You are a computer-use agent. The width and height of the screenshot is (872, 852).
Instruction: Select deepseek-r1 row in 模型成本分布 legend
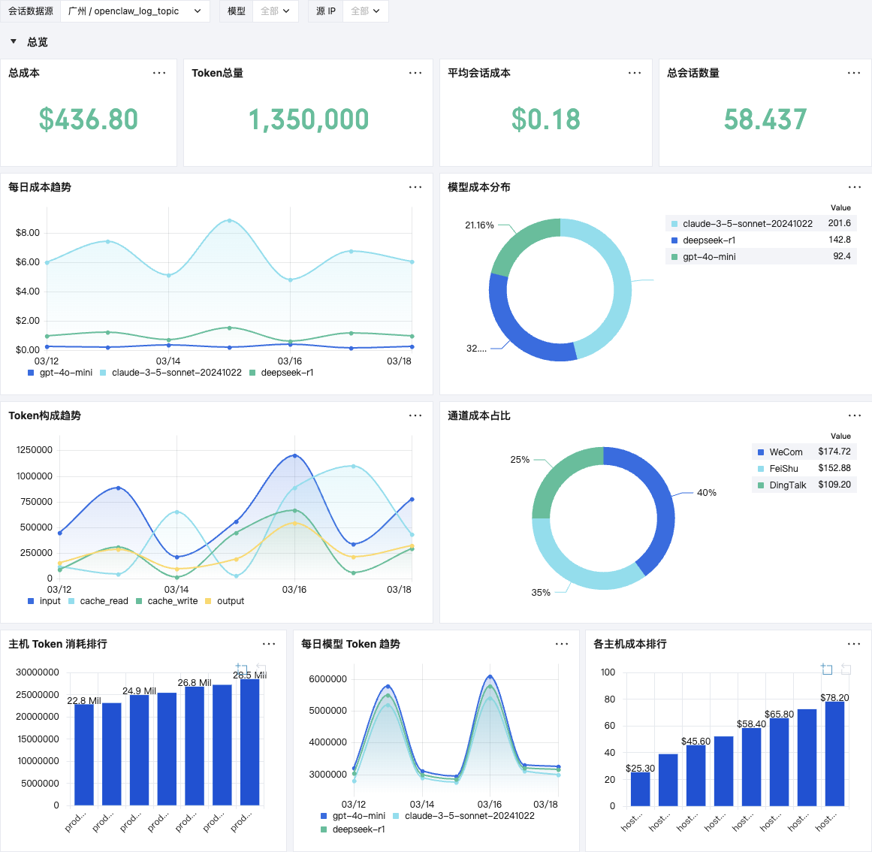click(x=761, y=240)
